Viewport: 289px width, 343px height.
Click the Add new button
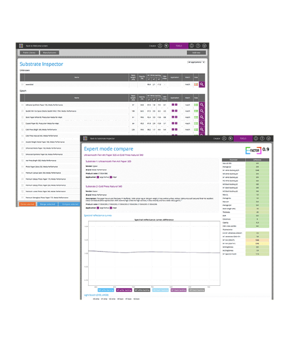(196, 53)
